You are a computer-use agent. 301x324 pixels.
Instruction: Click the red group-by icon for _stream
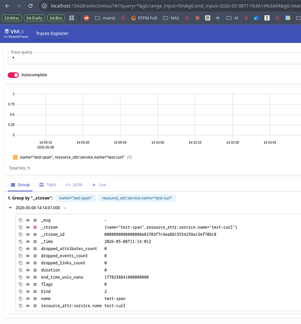(35, 227)
